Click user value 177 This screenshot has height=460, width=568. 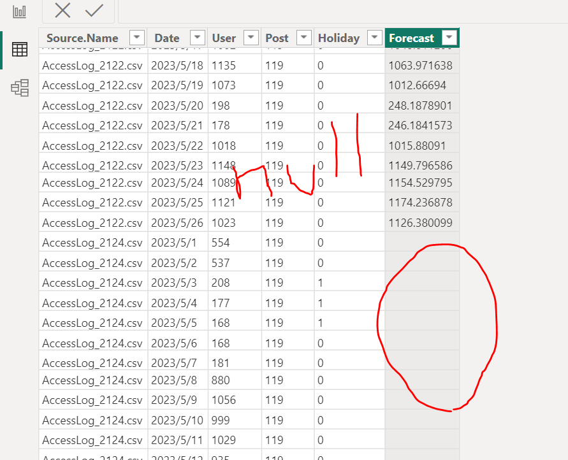(221, 303)
